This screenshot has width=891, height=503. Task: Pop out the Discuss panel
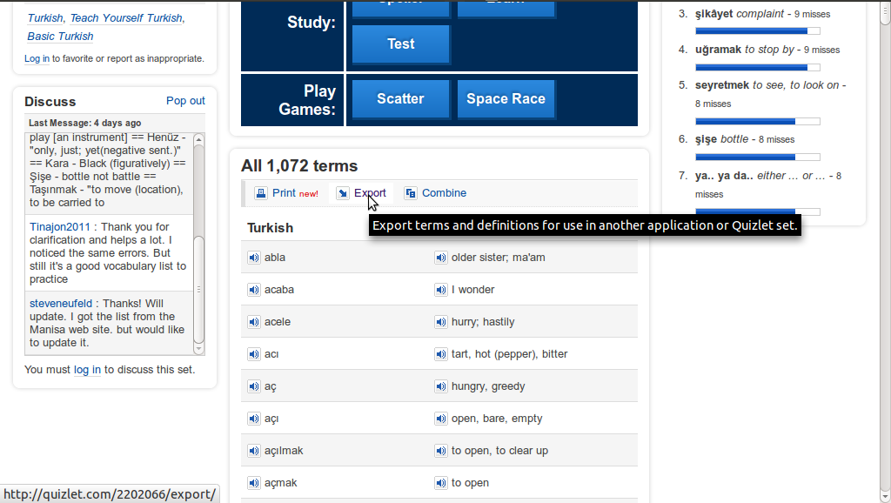click(x=185, y=100)
